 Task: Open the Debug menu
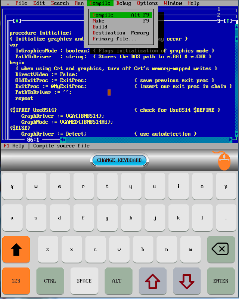124,3
